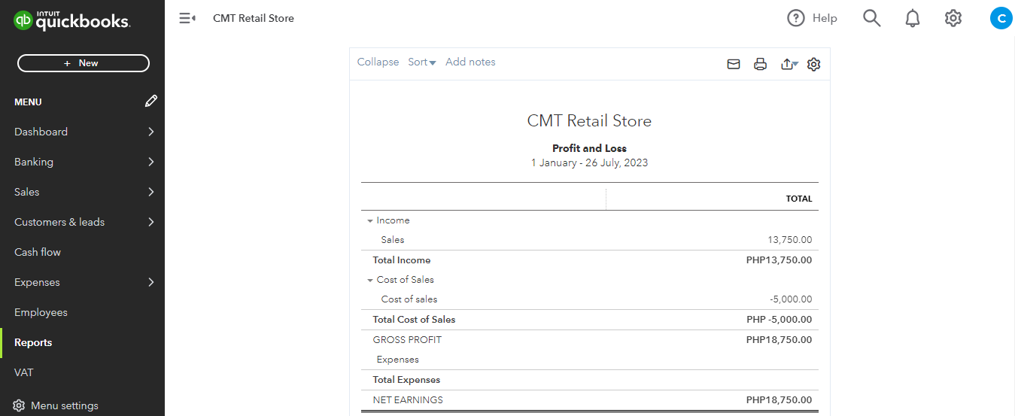Collapse the Cost of Sales section arrow
Screen dimensions: 1015x416
tap(369, 280)
